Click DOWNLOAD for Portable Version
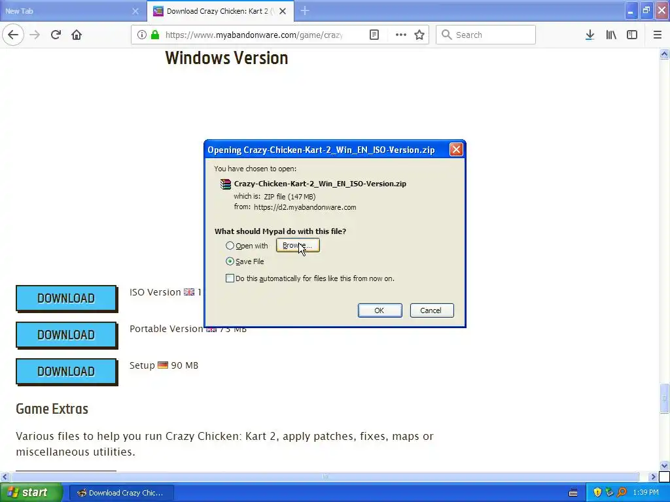 tap(66, 335)
